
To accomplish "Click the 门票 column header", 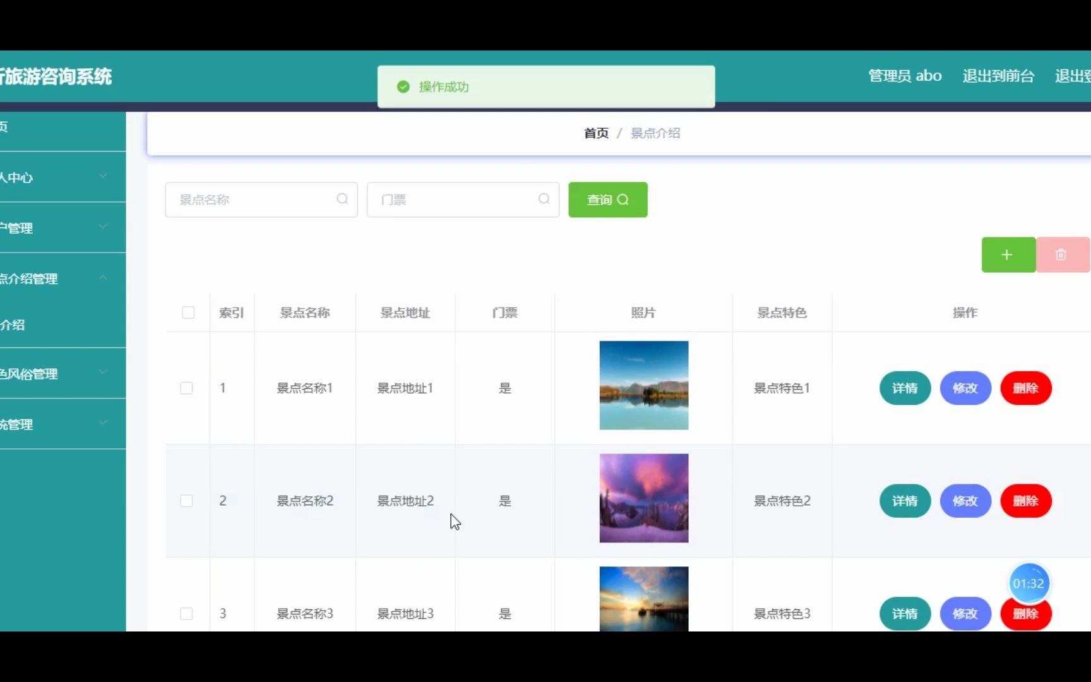I will coord(505,313).
